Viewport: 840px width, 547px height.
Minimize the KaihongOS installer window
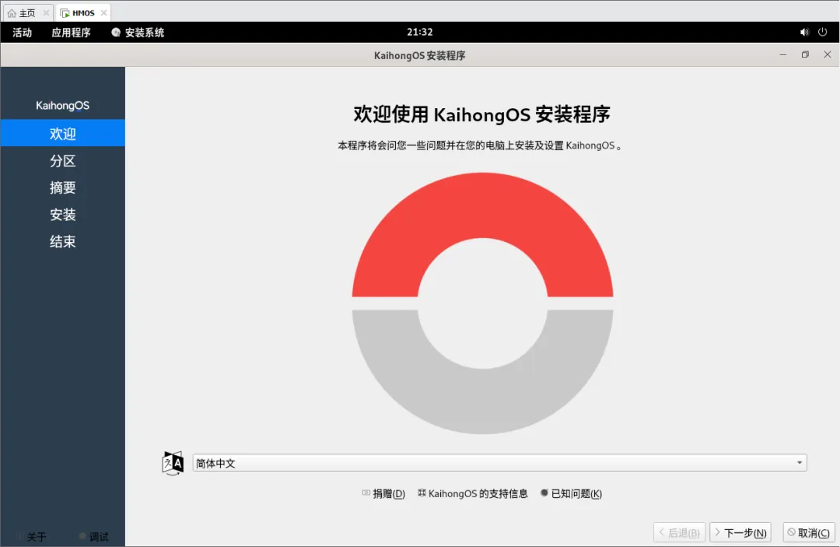coord(782,54)
